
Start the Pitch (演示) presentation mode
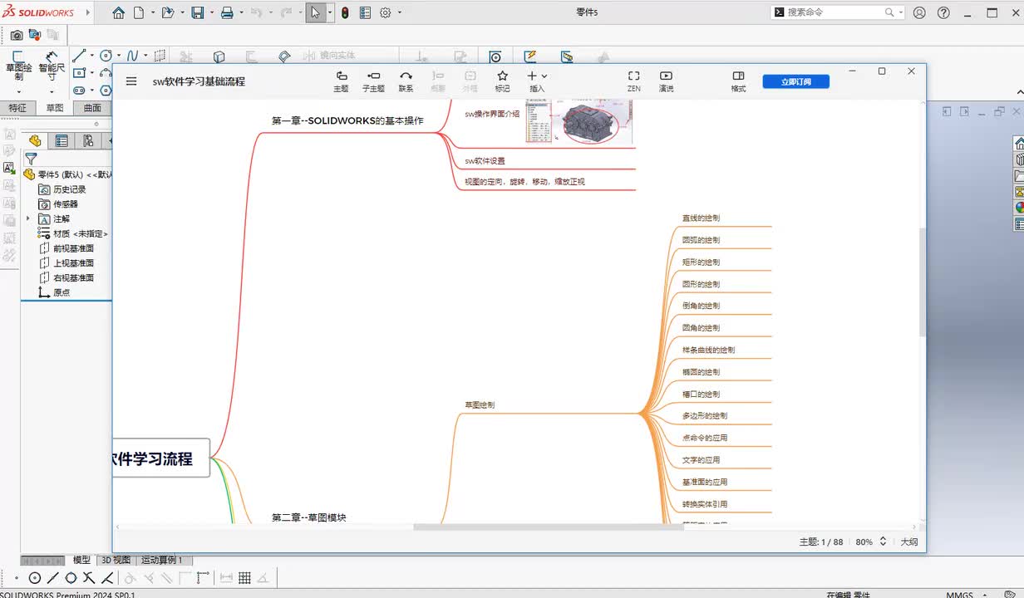(x=666, y=81)
